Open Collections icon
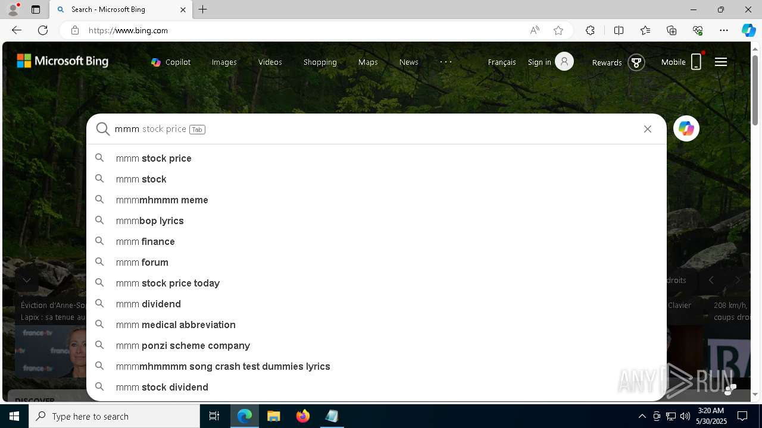 point(672,30)
